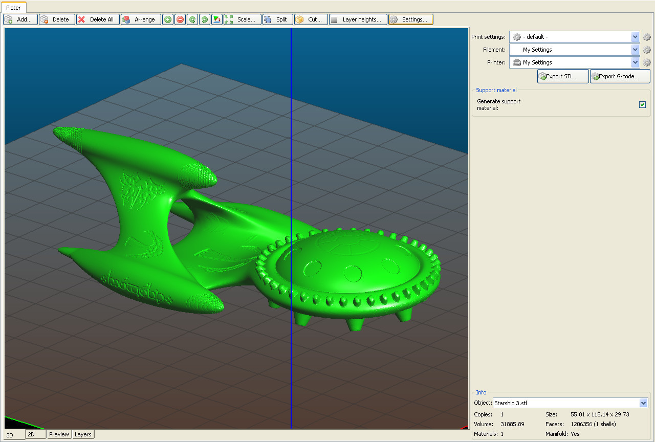The height and width of the screenshot is (442, 655).
Task: Switch to the Layers tab
Action: pyautogui.click(x=83, y=434)
